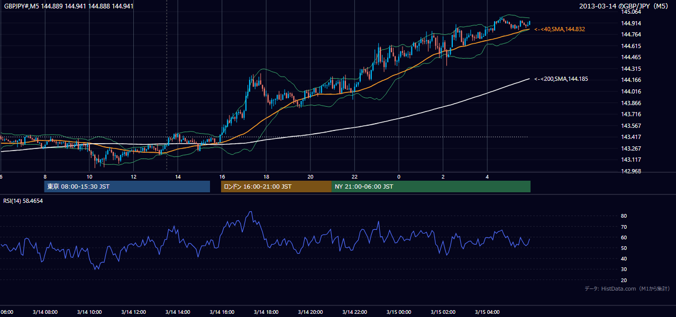Click the bottom time label 3/15 00:00
Screen dimensions: 676x317
tap(399, 312)
